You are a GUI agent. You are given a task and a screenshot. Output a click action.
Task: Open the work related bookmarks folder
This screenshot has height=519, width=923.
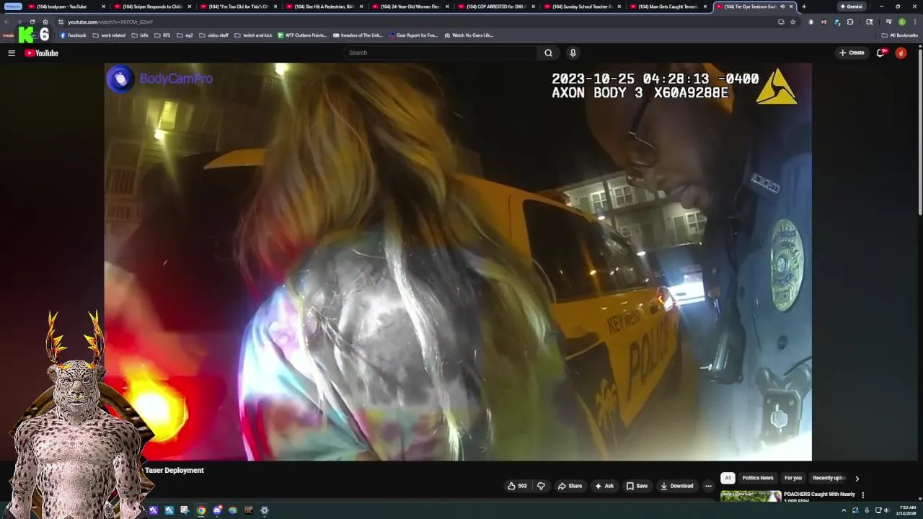[110, 35]
